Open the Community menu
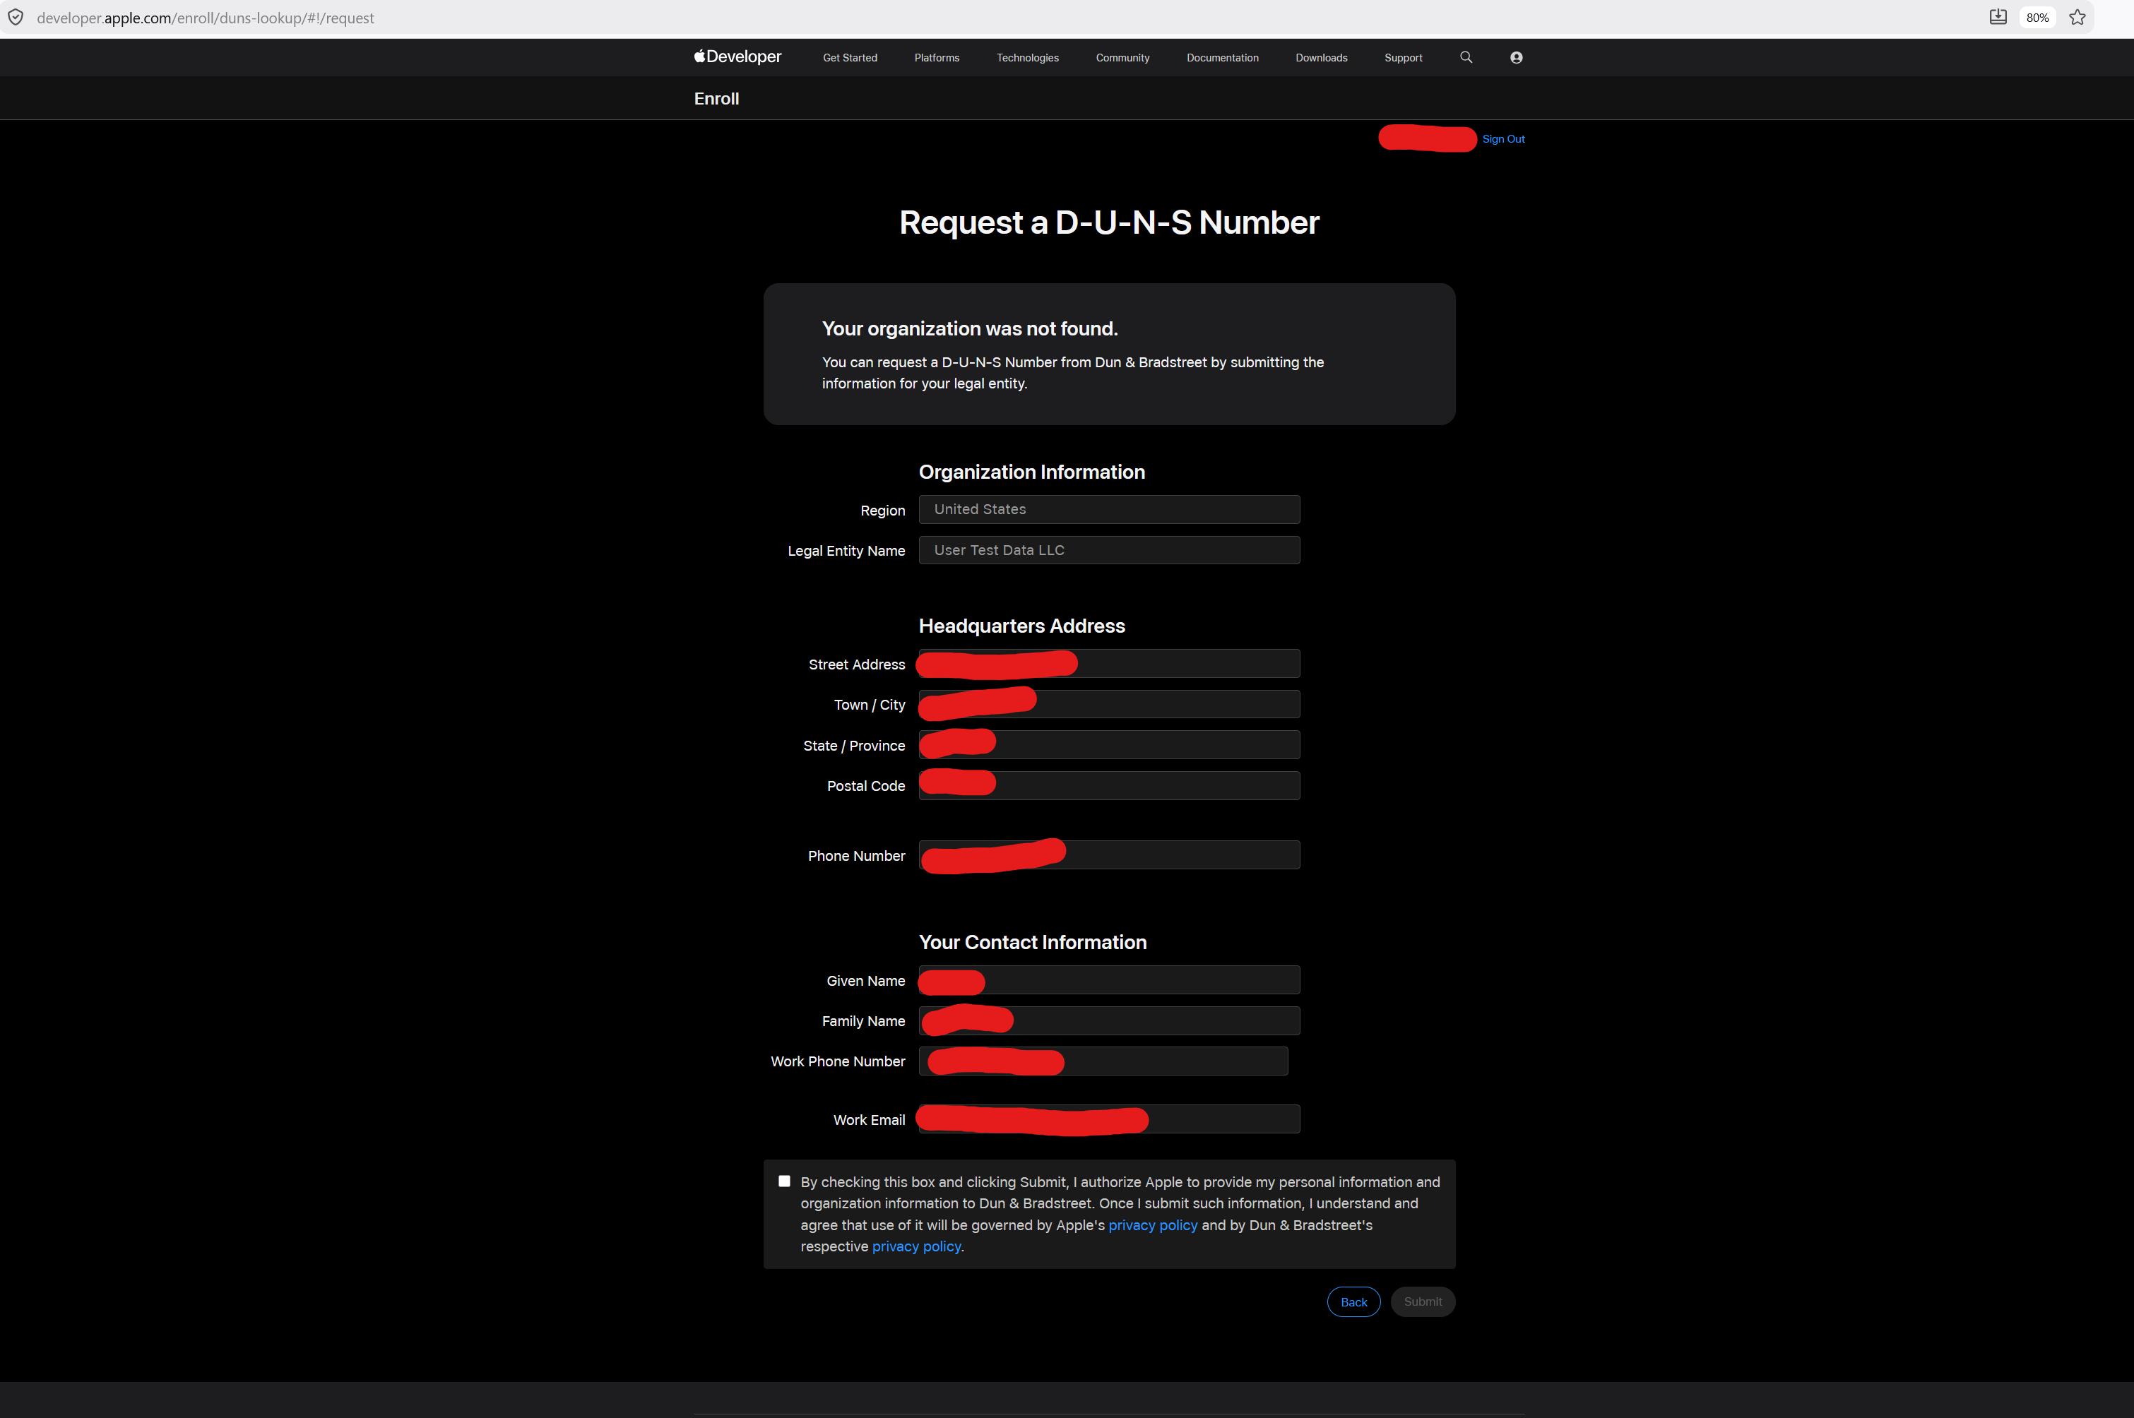Screen dimensions: 2134x1418 pos(1122,58)
